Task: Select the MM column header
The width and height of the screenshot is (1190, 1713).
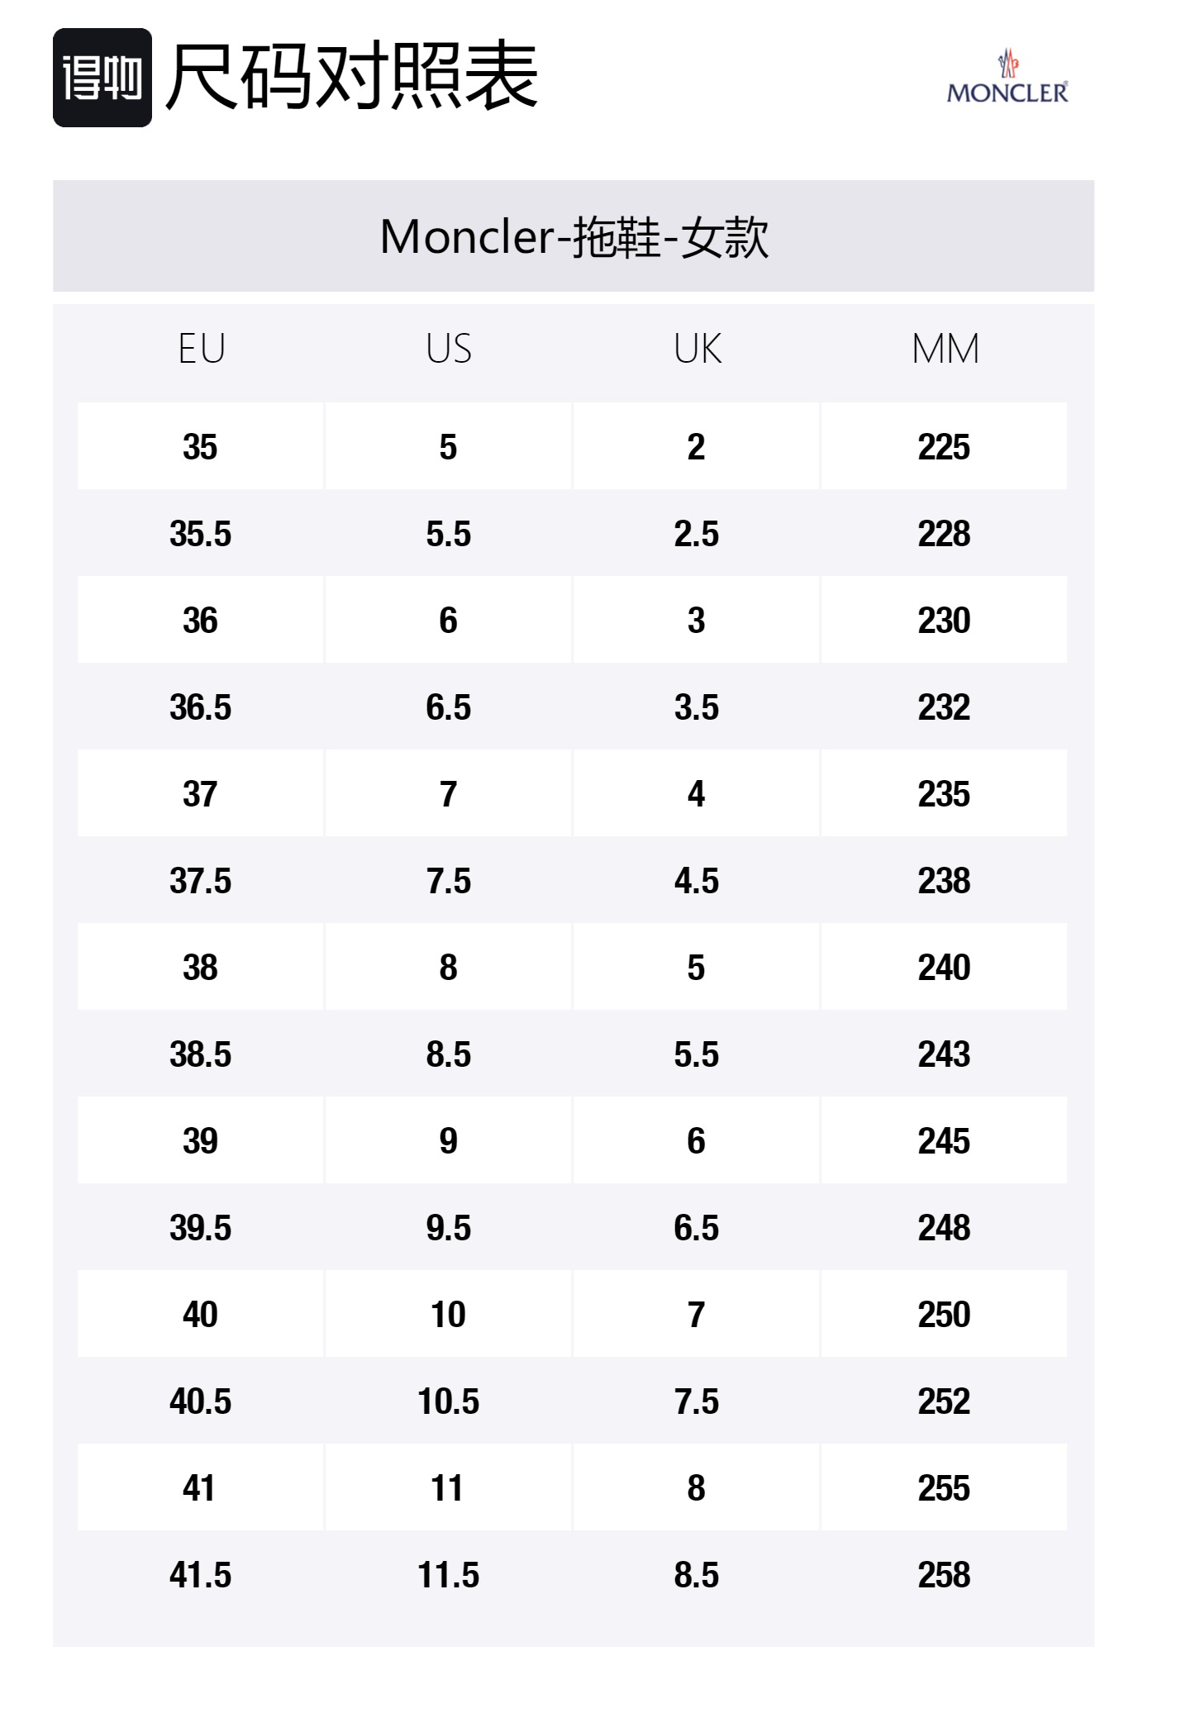Action: pos(945,349)
